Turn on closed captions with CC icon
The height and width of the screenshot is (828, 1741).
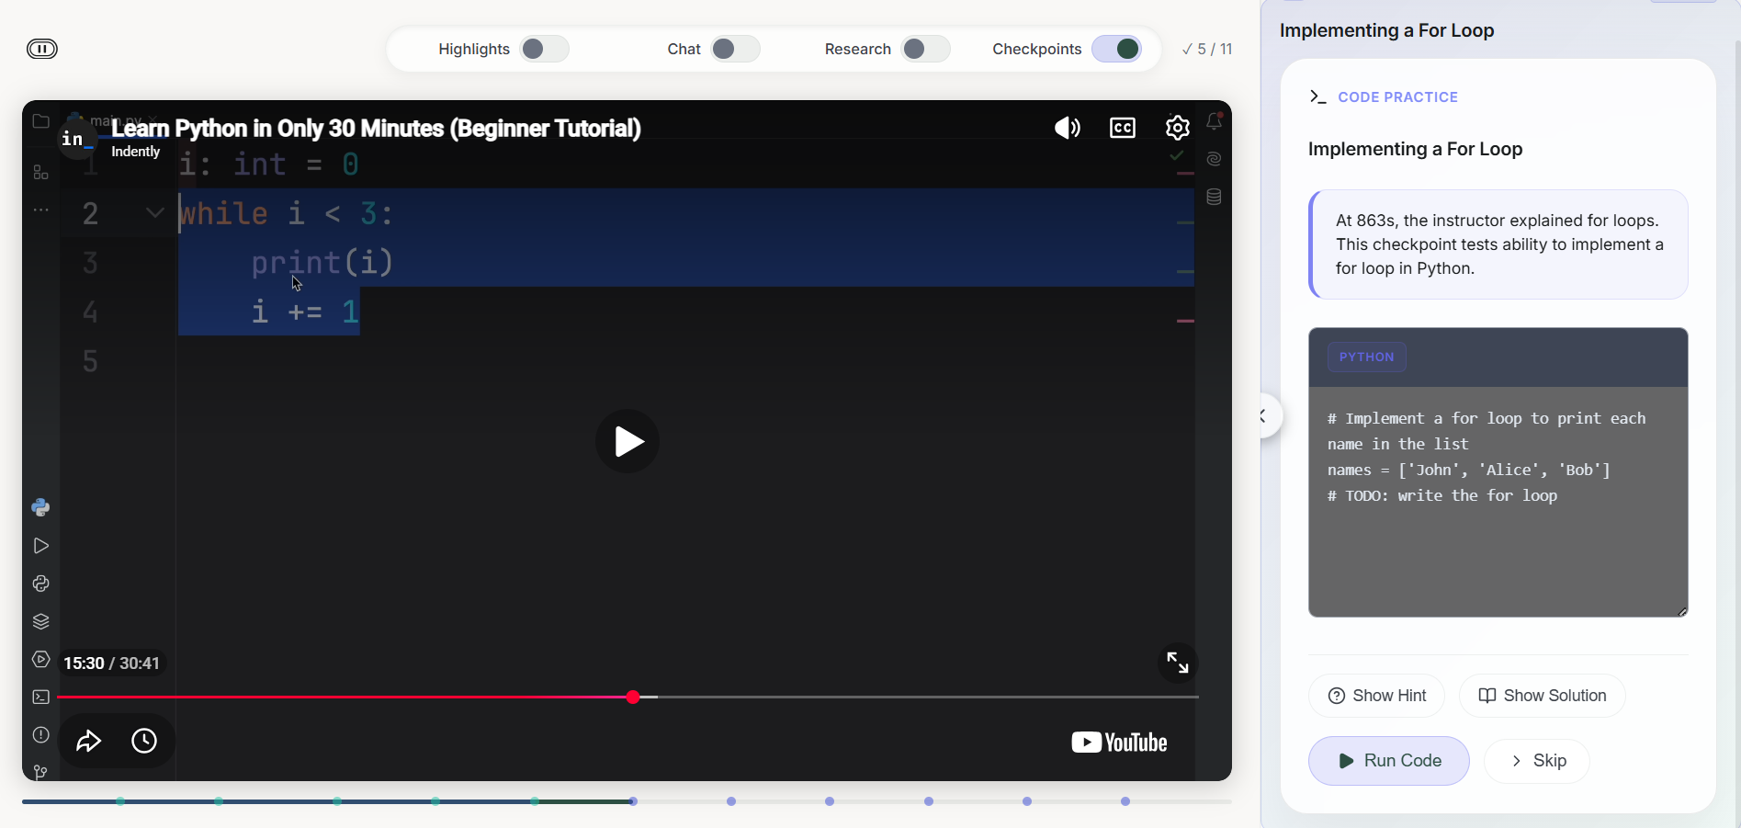1123,128
